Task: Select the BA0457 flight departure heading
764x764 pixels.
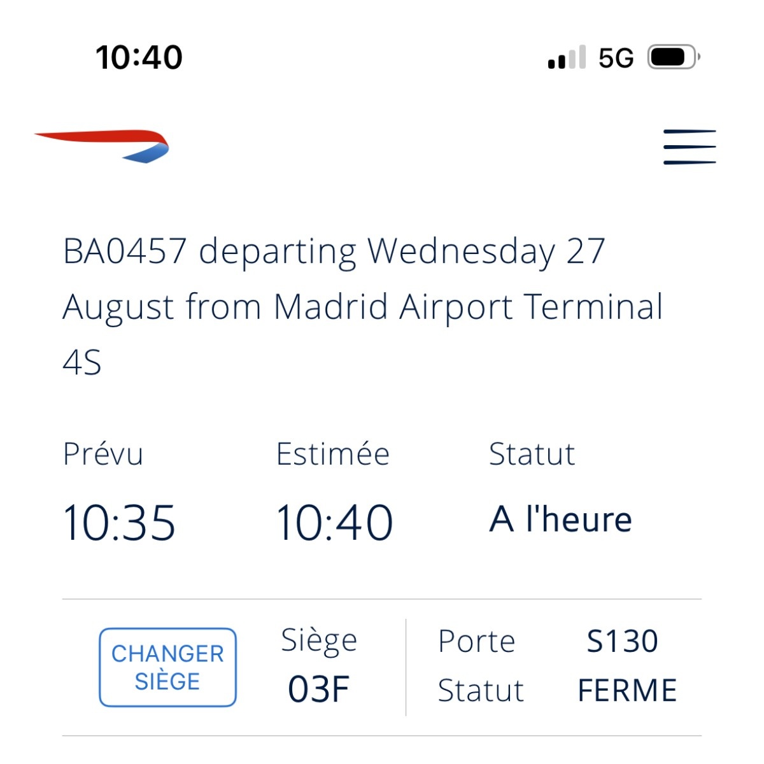Action: (x=363, y=306)
